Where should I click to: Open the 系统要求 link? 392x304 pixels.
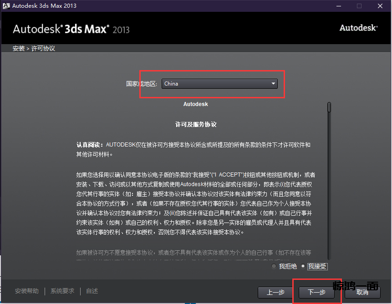(x=62, y=291)
